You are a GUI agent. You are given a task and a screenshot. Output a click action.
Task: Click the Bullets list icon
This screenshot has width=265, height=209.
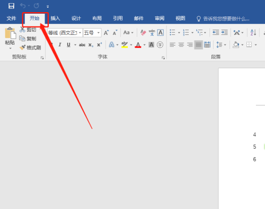tap(172, 33)
